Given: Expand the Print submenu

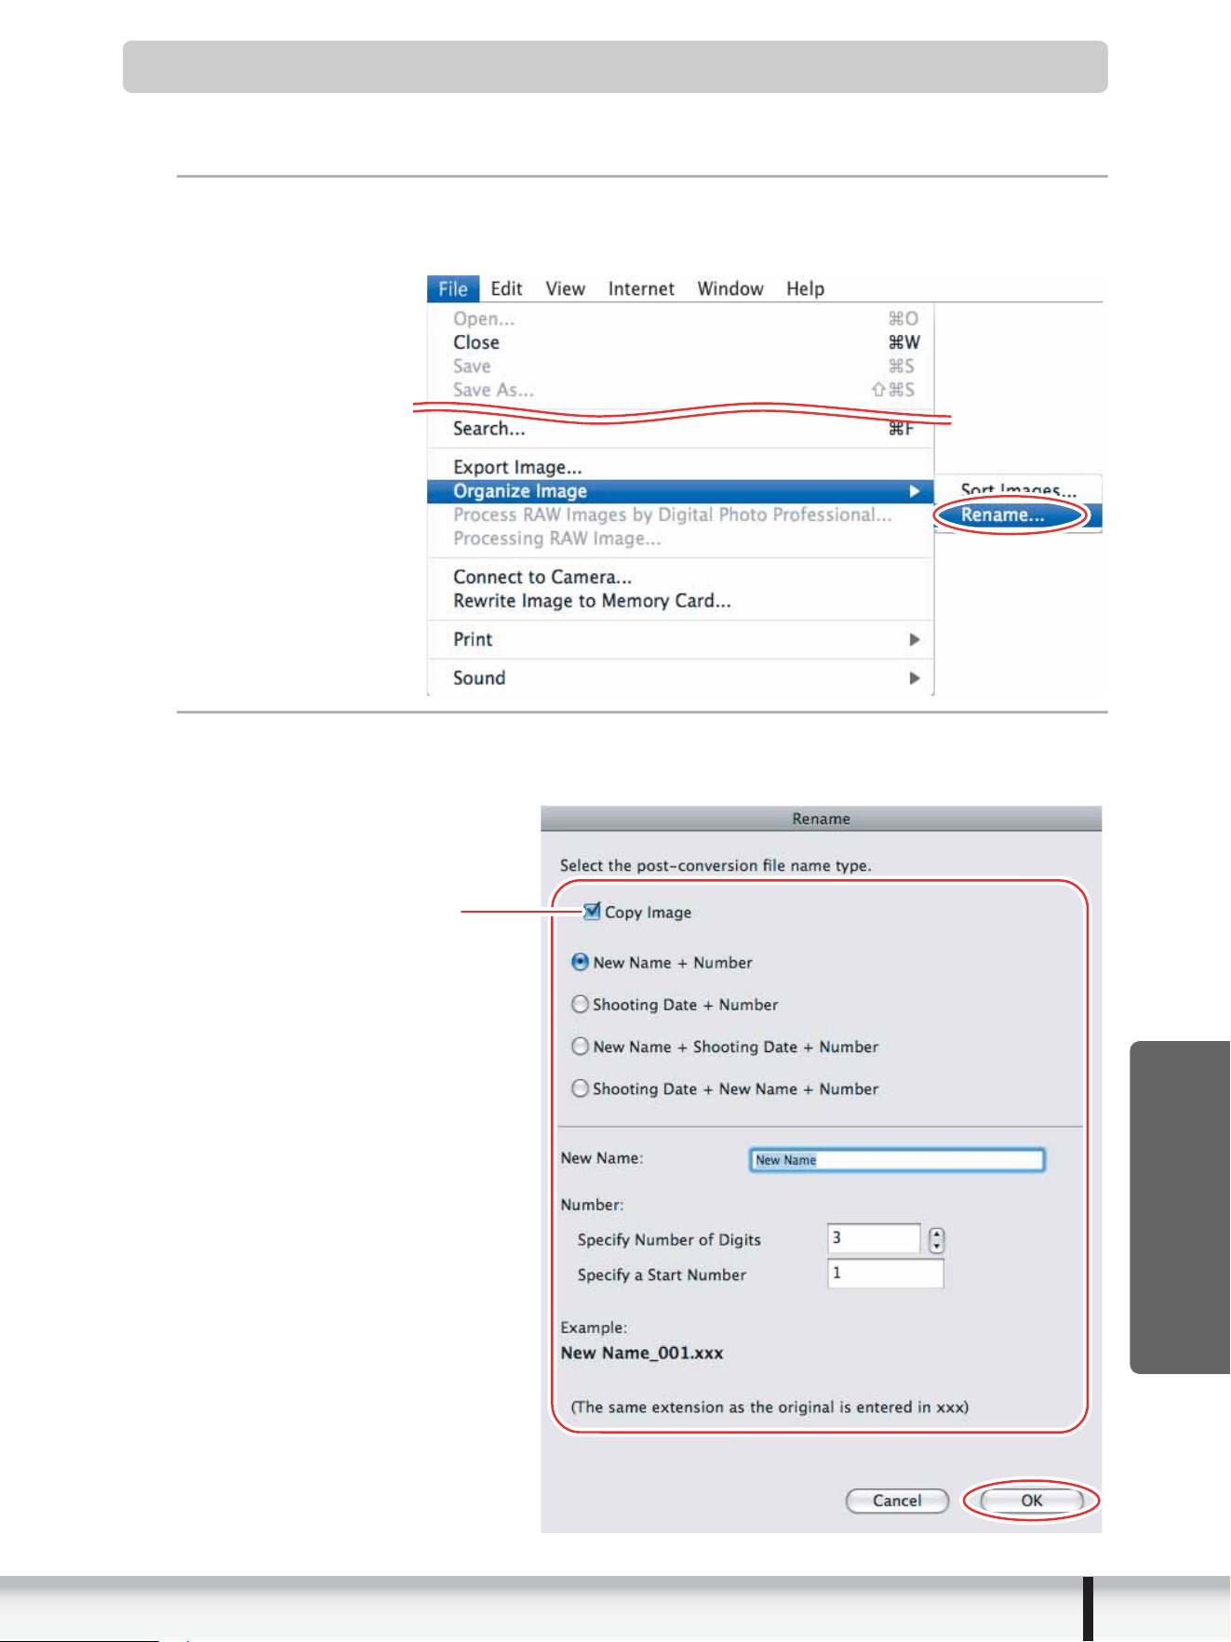Looking at the screenshot, I should click(x=680, y=640).
